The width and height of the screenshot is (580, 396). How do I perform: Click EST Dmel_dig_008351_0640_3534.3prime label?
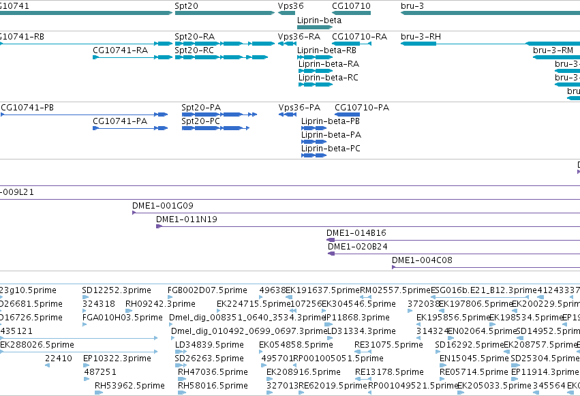247,318
